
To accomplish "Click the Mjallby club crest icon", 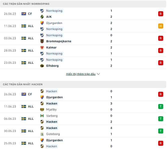I will click(42, 109).
